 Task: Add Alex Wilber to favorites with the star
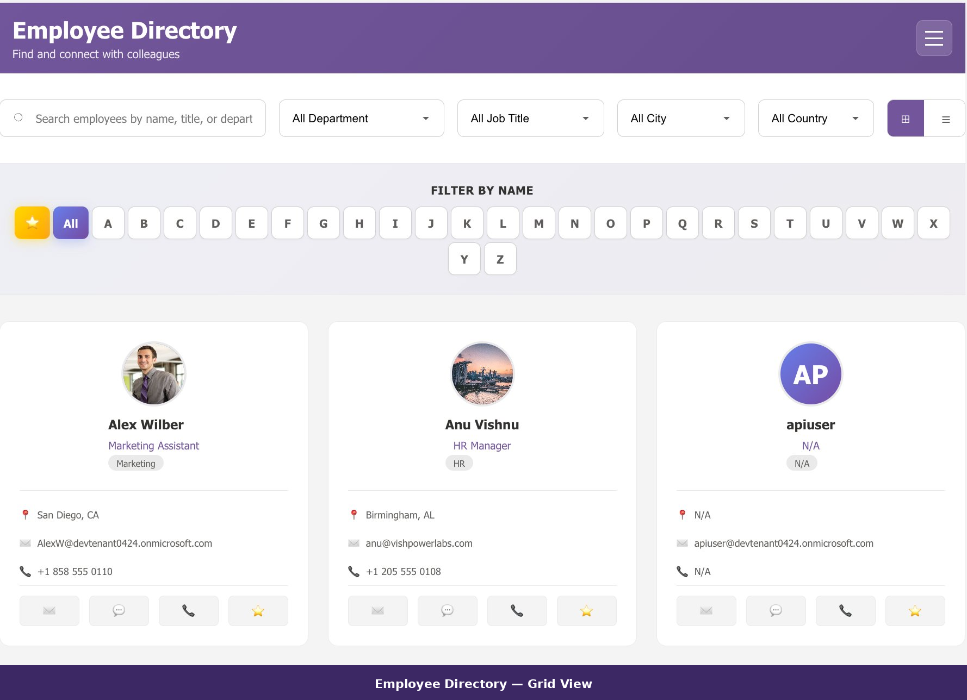(258, 611)
